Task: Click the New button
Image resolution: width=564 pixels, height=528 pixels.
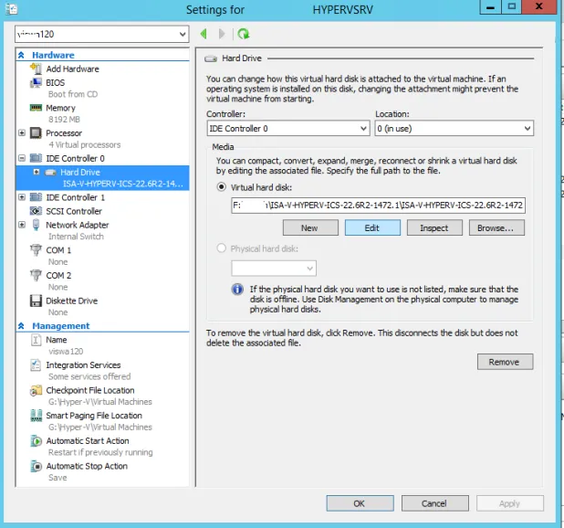Action: tap(310, 227)
